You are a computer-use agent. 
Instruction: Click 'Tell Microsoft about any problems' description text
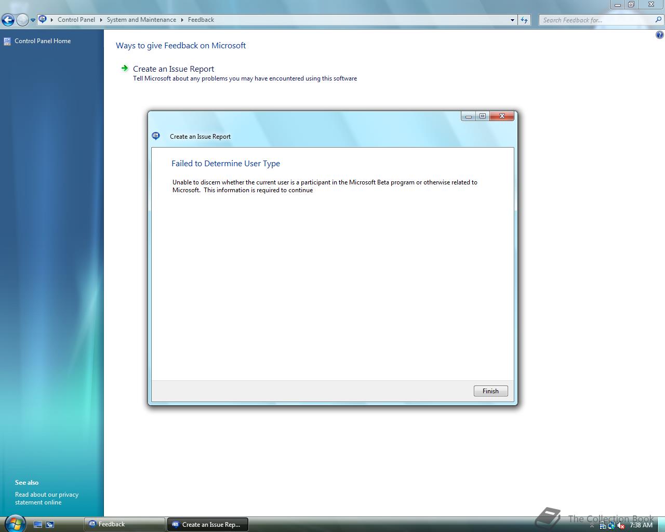(245, 78)
